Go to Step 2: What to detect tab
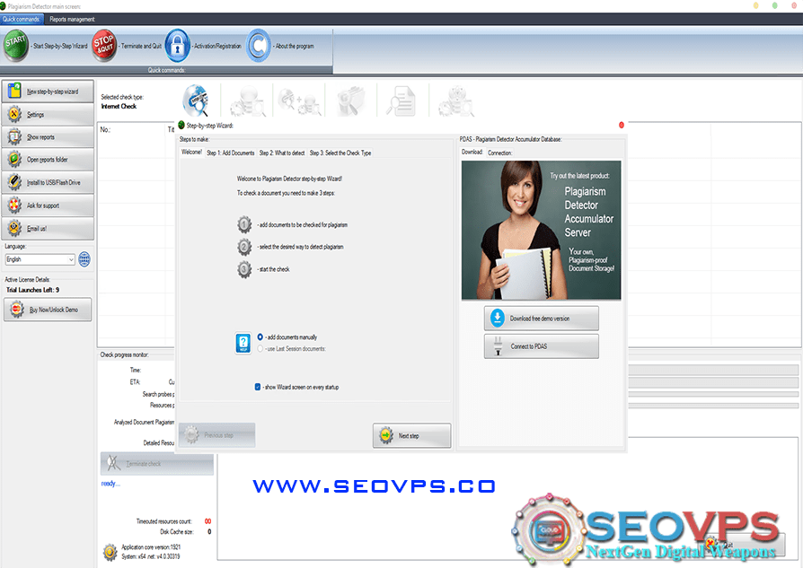This screenshot has height=568, width=803. point(282,153)
